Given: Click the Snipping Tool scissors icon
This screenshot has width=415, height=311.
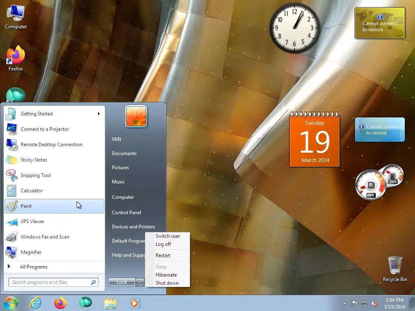Looking at the screenshot, I should tap(11, 175).
